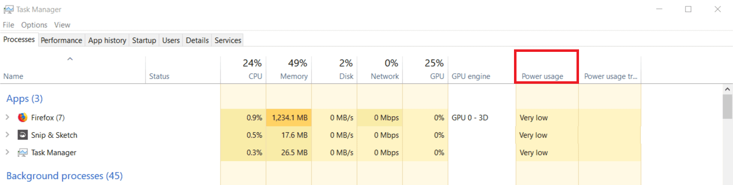This screenshot has height=185, width=733.
Task: Click the Snip & Sketch icon
Action: 22,135
